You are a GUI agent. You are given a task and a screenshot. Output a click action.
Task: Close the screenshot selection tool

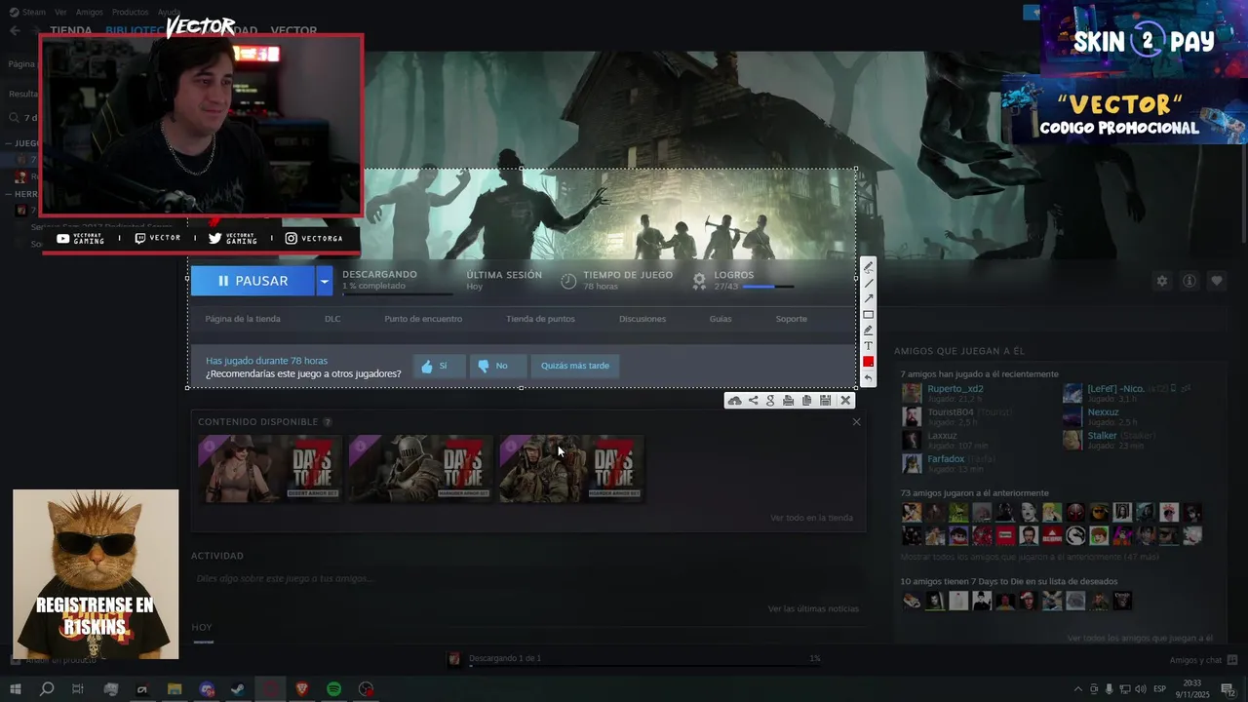[x=845, y=401]
